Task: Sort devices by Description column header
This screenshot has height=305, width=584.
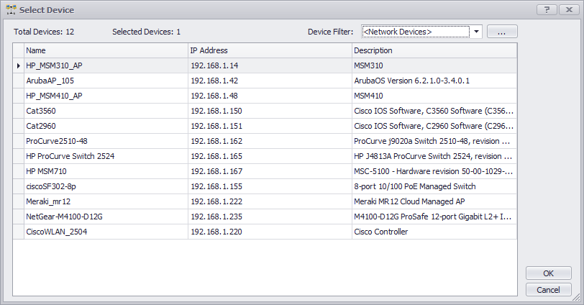Action: 434,50
